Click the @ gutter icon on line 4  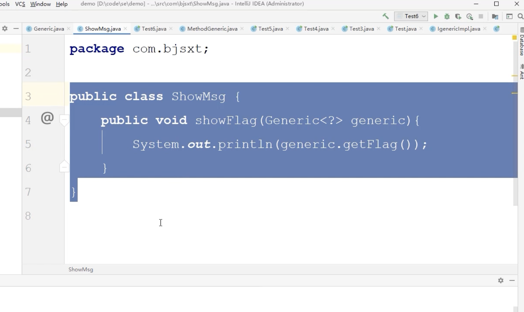coord(47,118)
